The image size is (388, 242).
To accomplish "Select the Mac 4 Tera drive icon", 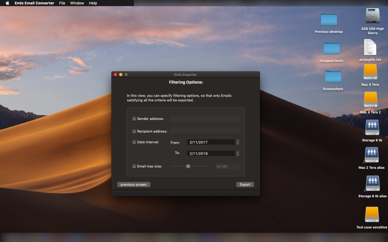I will (x=370, y=72).
